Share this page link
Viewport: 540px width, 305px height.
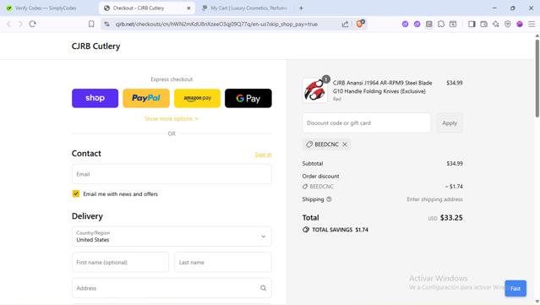pos(345,24)
